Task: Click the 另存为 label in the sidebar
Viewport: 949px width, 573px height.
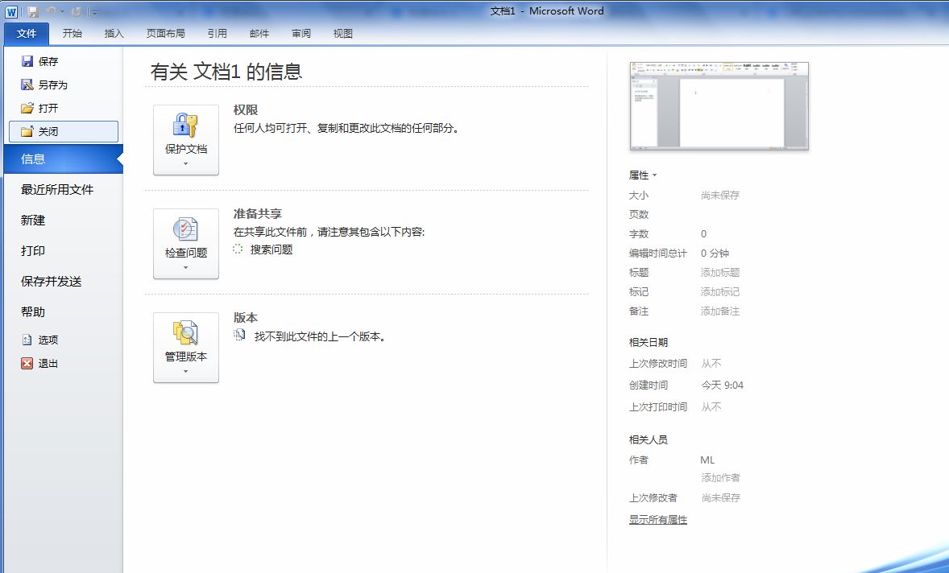Action: tap(53, 85)
